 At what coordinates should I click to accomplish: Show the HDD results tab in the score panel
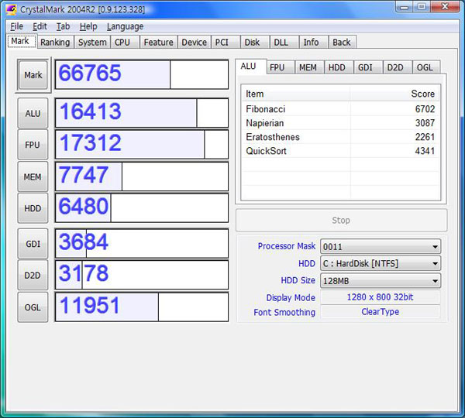tap(337, 67)
